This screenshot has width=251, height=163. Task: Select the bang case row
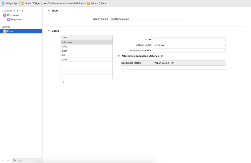pyautogui.click(x=87, y=47)
